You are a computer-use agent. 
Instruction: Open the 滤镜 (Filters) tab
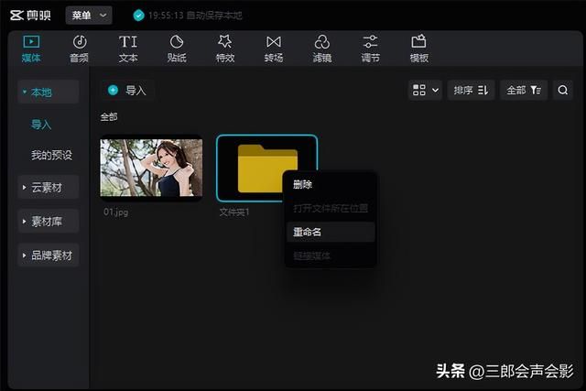(322, 49)
